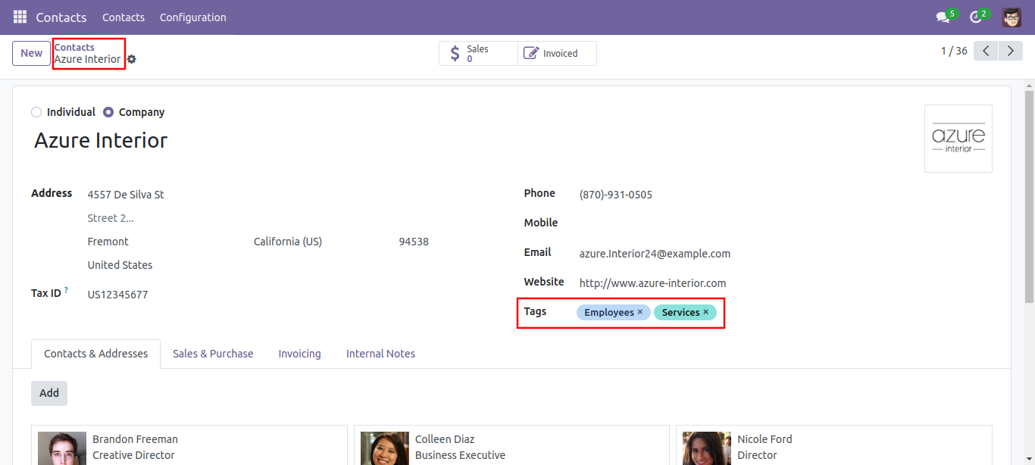Switch to Sales & Purchase tab
The width and height of the screenshot is (1035, 465).
tap(213, 354)
